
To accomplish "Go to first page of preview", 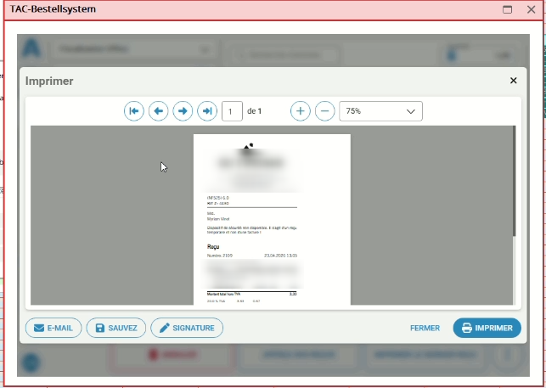I will 134,111.
